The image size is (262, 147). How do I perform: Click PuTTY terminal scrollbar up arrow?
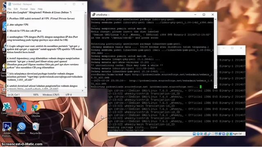pyautogui.click(x=215, y=20)
